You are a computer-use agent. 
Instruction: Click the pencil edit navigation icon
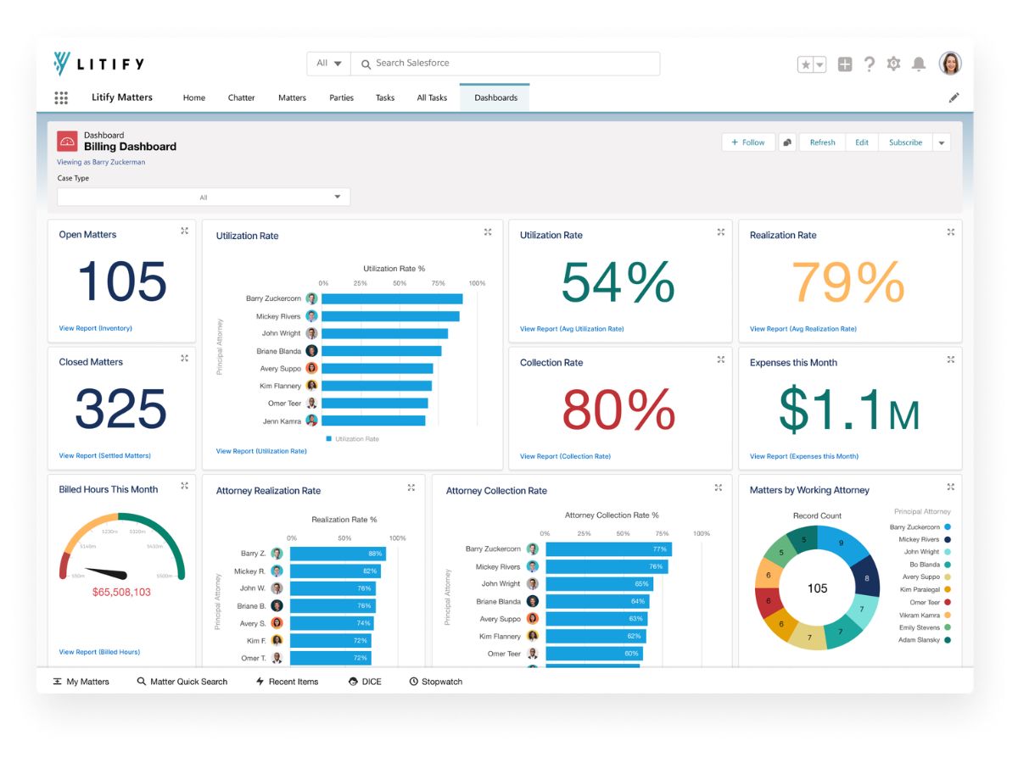click(954, 97)
